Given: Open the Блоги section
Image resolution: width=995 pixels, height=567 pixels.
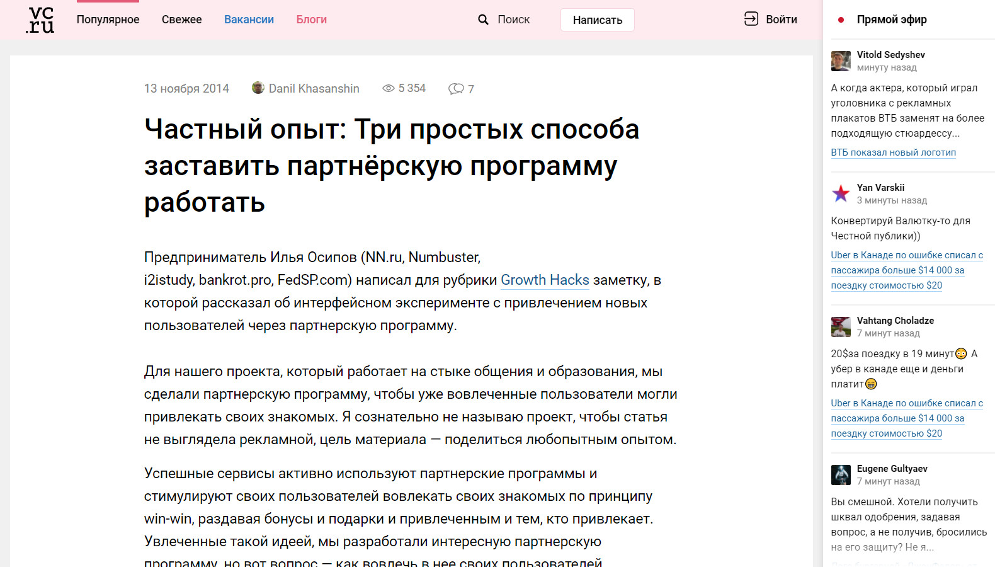Looking at the screenshot, I should (x=312, y=20).
